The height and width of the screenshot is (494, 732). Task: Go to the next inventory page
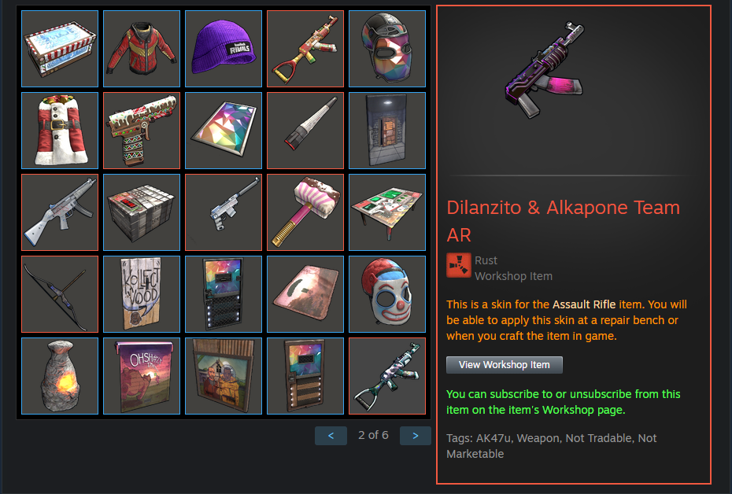[x=416, y=436]
